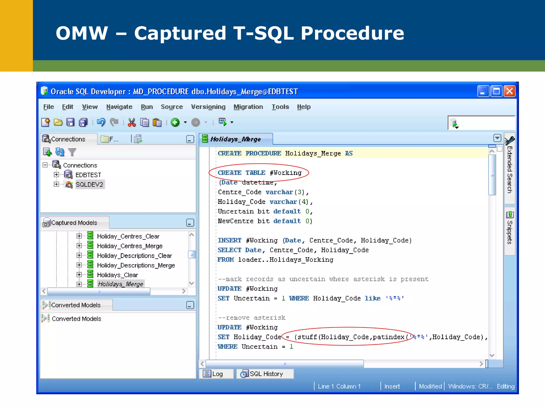545x409 pixels.
Task: Select Holiday_Centres_Merge in Captured Models
Action: point(130,246)
